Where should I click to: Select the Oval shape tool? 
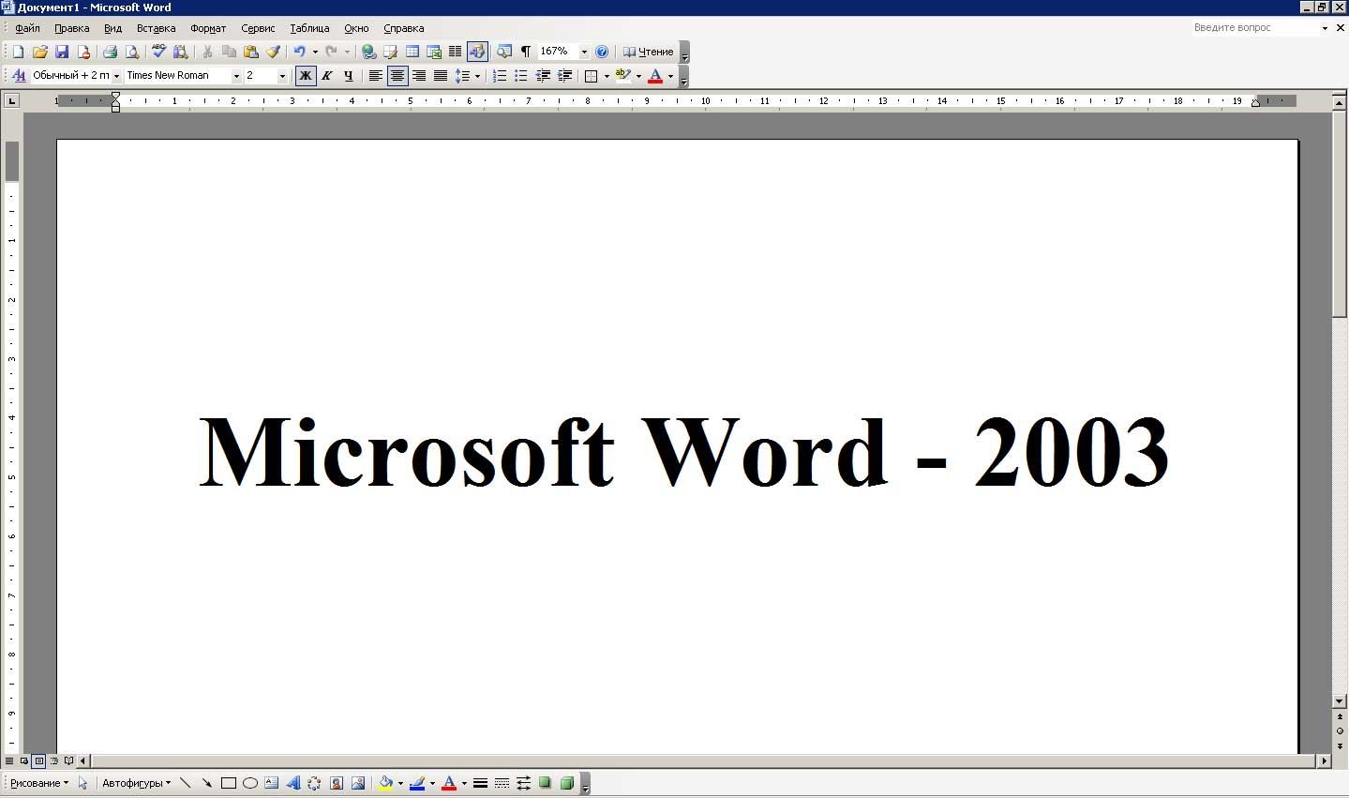250,784
